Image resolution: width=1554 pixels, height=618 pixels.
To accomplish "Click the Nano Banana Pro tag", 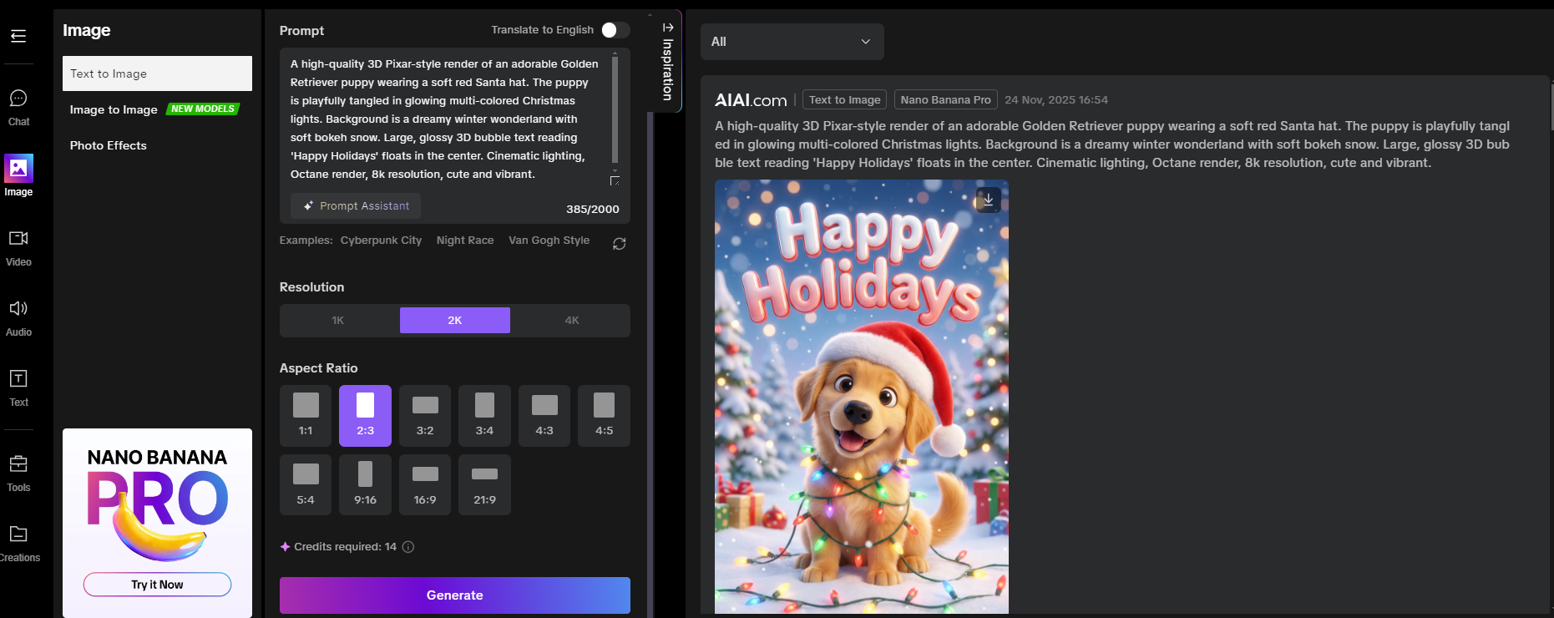I will pos(946,100).
